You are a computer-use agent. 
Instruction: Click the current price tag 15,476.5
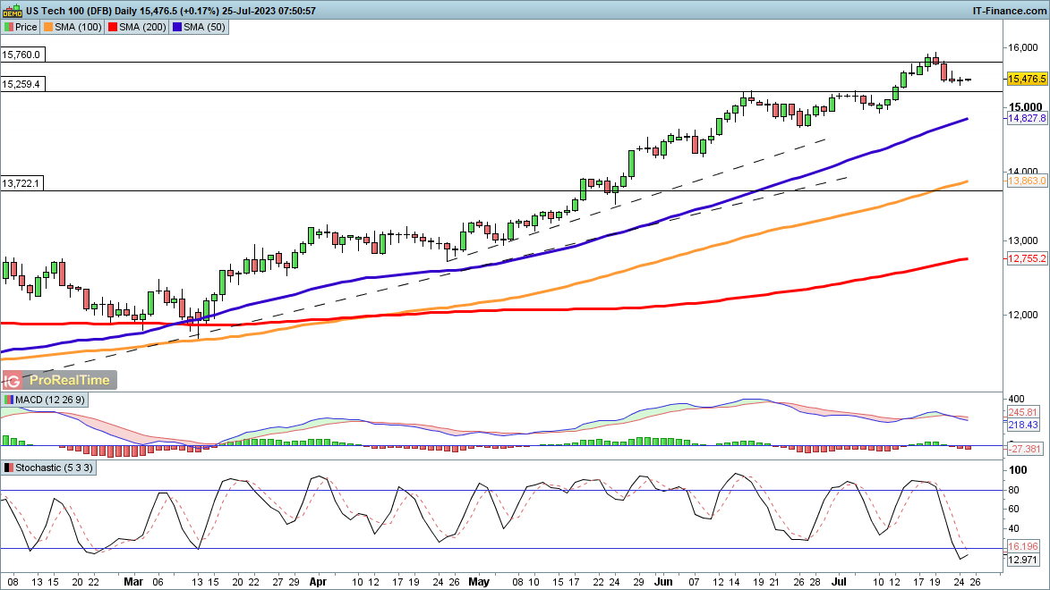(1027, 79)
